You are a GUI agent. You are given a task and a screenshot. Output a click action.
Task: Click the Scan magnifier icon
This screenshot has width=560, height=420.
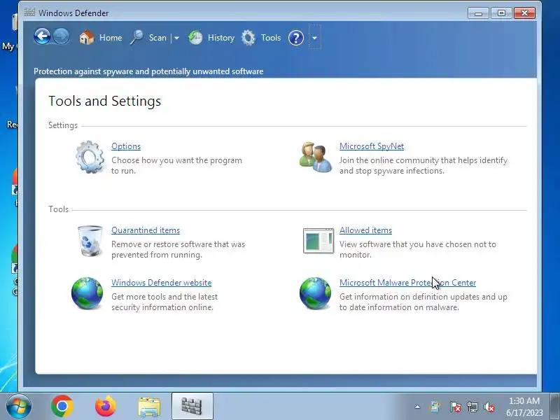[136, 38]
